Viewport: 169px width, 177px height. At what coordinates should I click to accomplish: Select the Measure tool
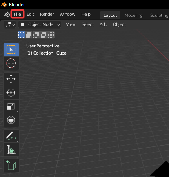pyautogui.click(x=11, y=150)
